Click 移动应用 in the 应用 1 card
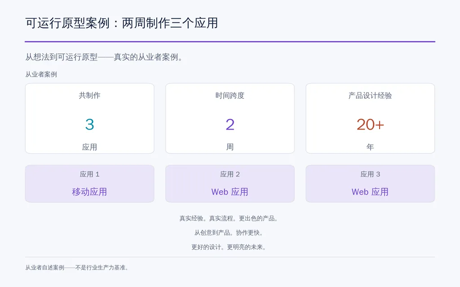 pyautogui.click(x=89, y=192)
